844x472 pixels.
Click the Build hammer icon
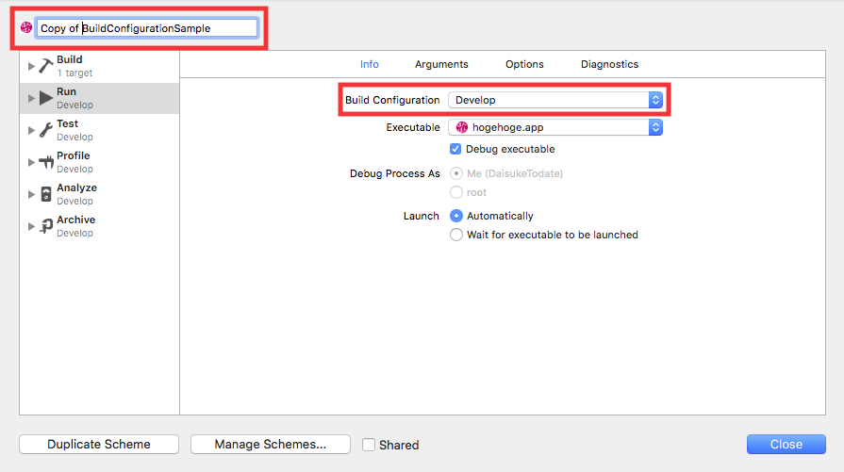point(46,66)
